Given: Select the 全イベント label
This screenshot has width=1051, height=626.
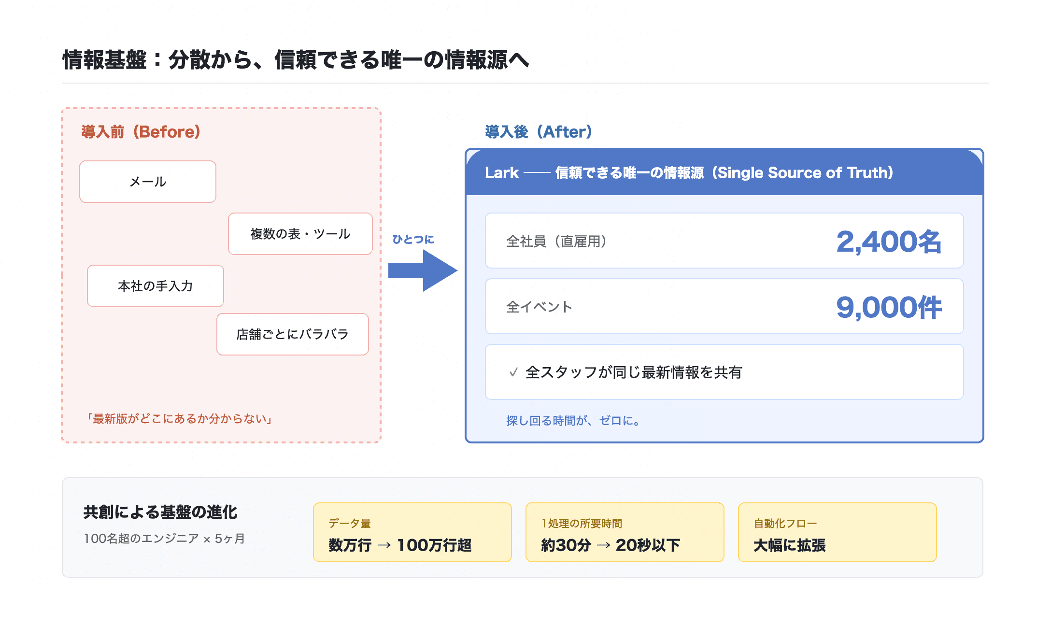Looking at the screenshot, I should click(x=539, y=307).
